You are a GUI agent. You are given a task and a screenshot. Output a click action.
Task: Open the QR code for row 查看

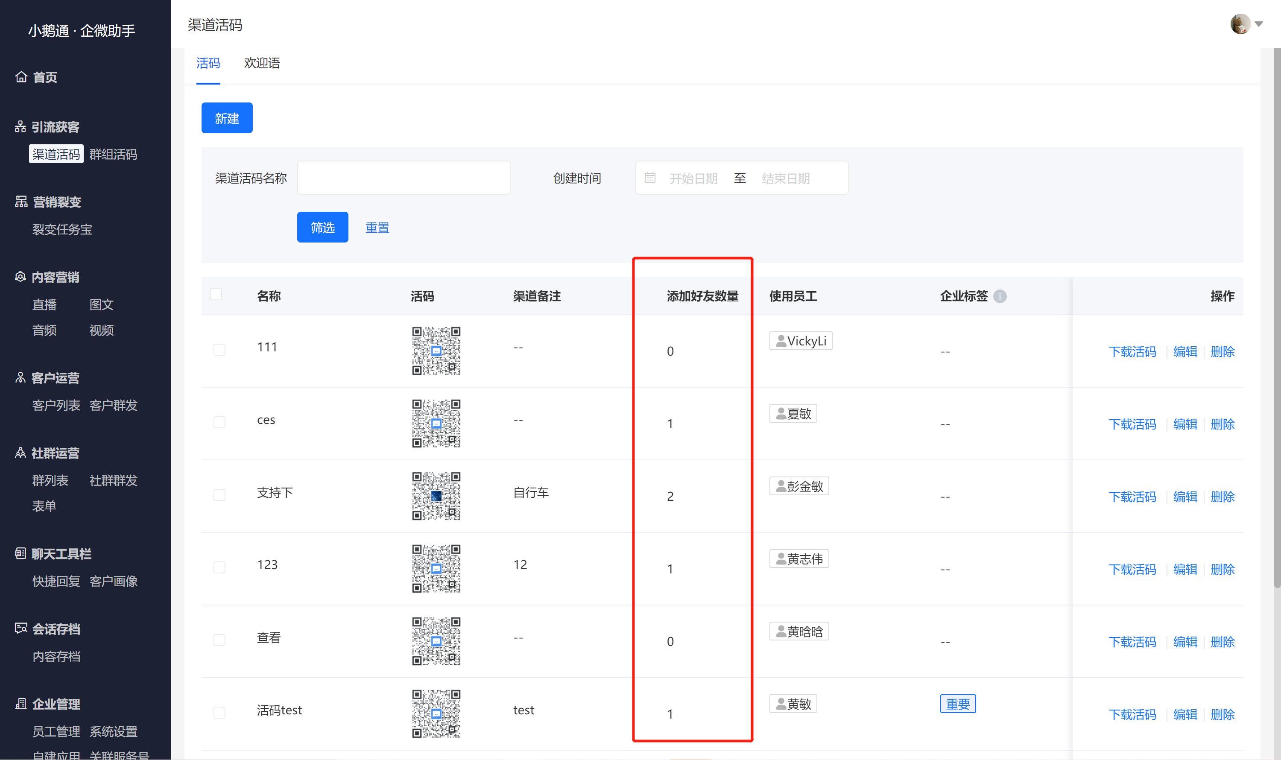coord(436,641)
